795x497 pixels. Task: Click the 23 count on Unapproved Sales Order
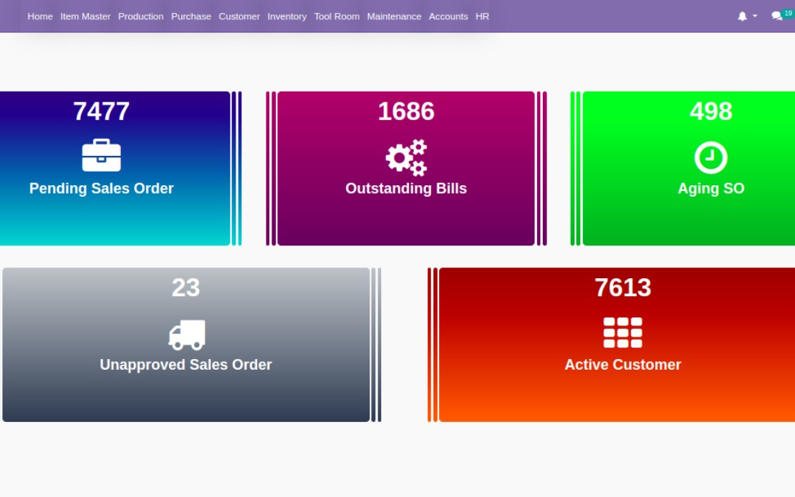coord(186,287)
